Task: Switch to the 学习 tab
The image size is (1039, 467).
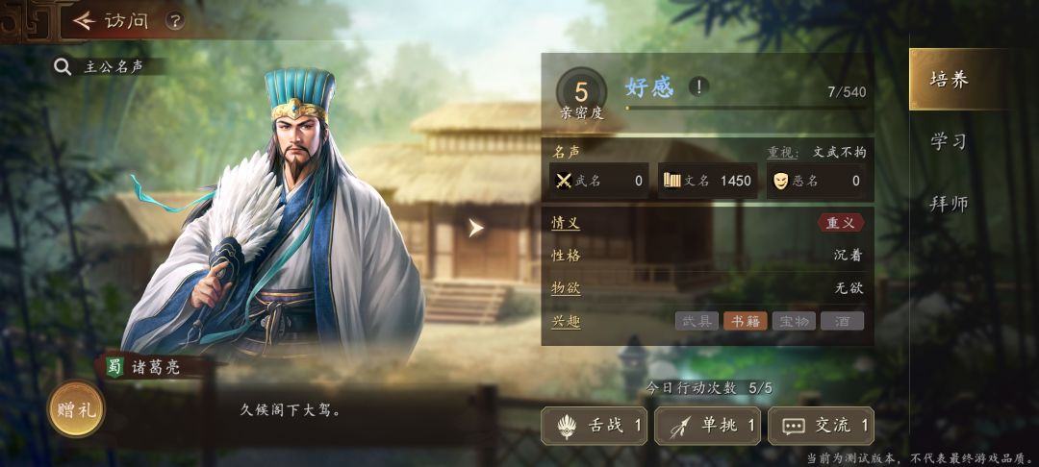Action: [949, 141]
